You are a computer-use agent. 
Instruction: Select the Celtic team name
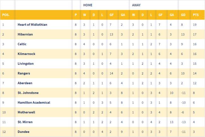(x=22, y=44)
